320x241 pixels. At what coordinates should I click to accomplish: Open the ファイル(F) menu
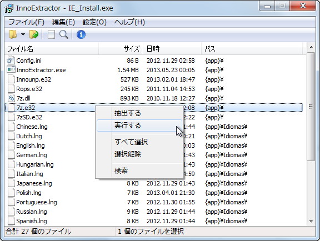click(27, 22)
